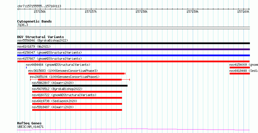Click the 157160k ruler tick

[243, 12]
